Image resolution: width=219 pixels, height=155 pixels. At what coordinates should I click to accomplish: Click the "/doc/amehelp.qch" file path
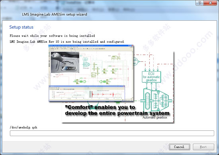23,128
